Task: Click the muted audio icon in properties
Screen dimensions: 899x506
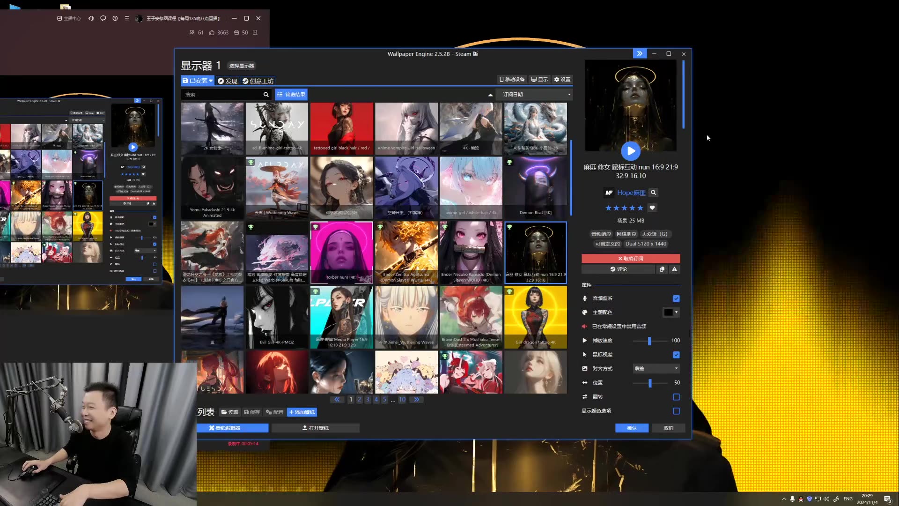Action: click(584, 327)
